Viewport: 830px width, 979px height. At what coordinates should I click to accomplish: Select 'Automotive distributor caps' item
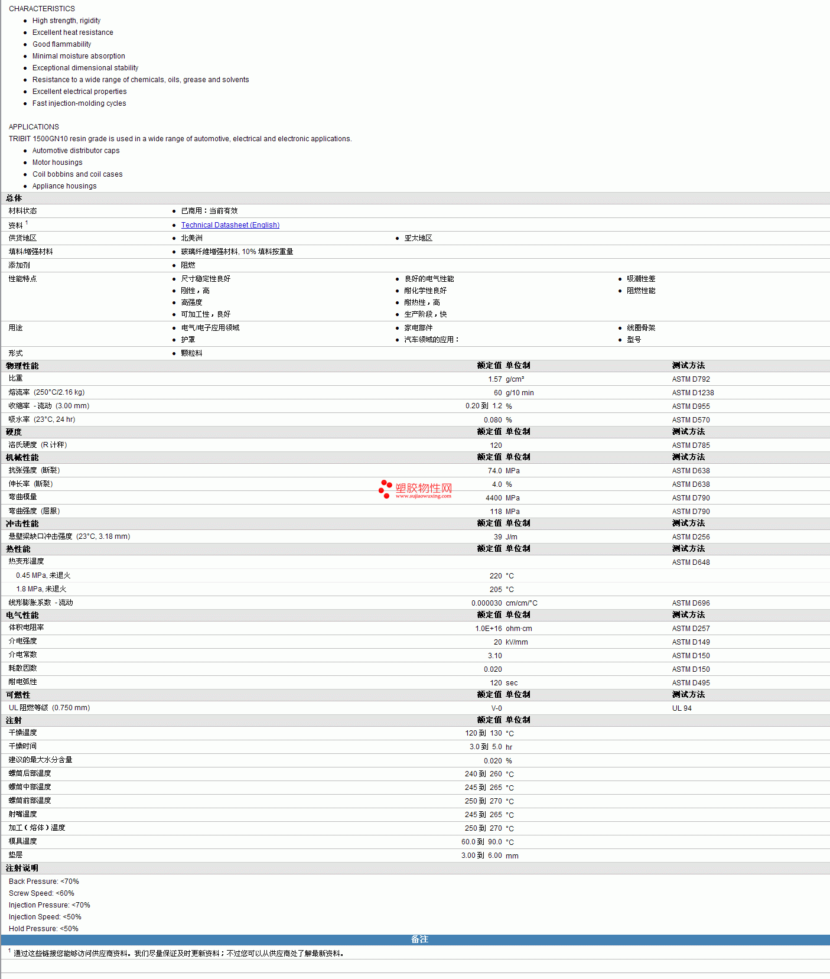pos(76,151)
